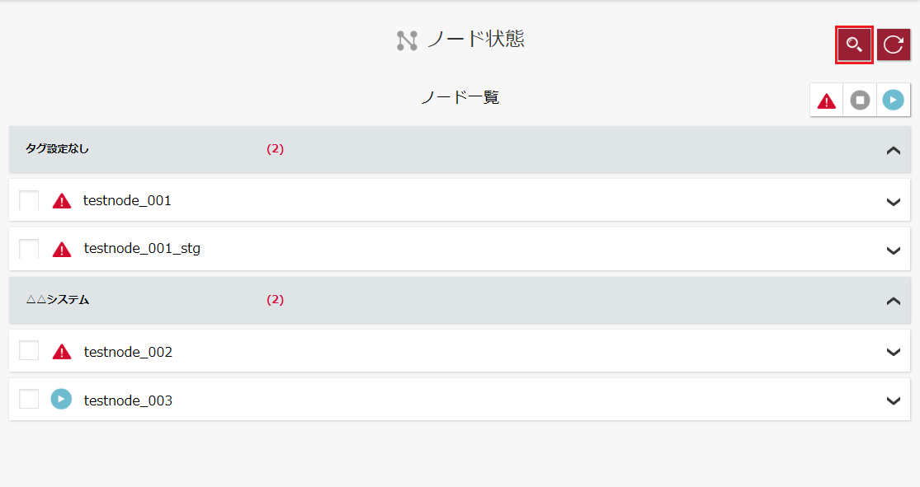The image size is (920, 487).
Task: Tick the checkbox for testnode_001_stg
Action: pyautogui.click(x=29, y=249)
